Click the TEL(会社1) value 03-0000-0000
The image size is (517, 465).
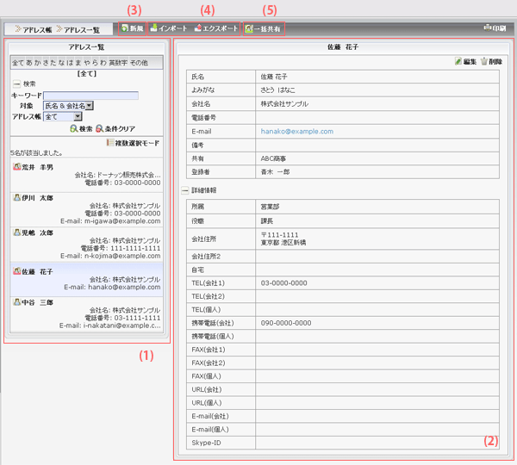point(283,283)
